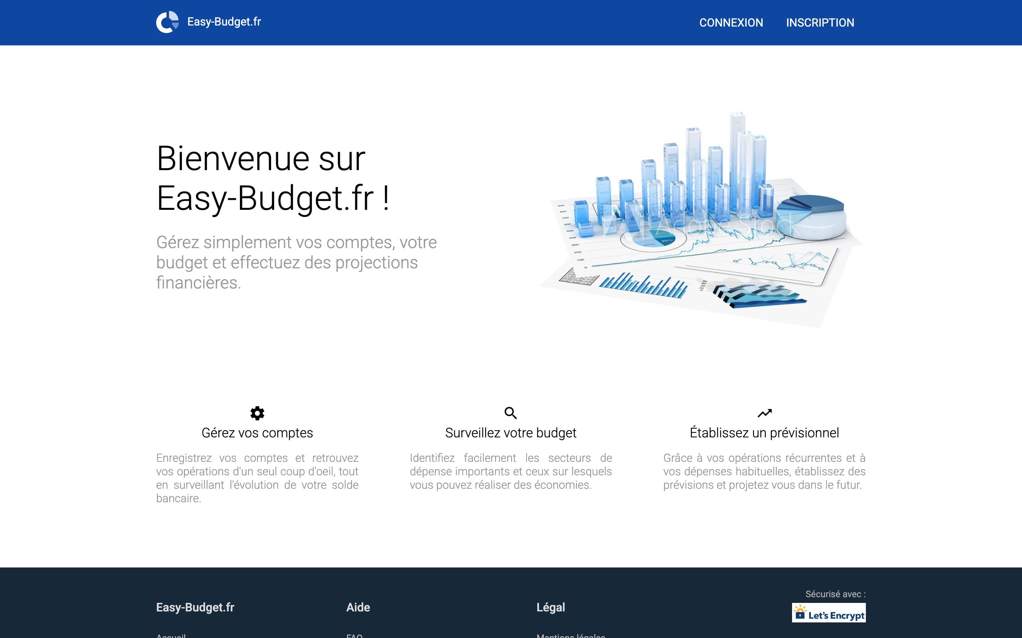
Task: Click the magnifier icon above Surveillez votre budget
Action: pyautogui.click(x=511, y=413)
